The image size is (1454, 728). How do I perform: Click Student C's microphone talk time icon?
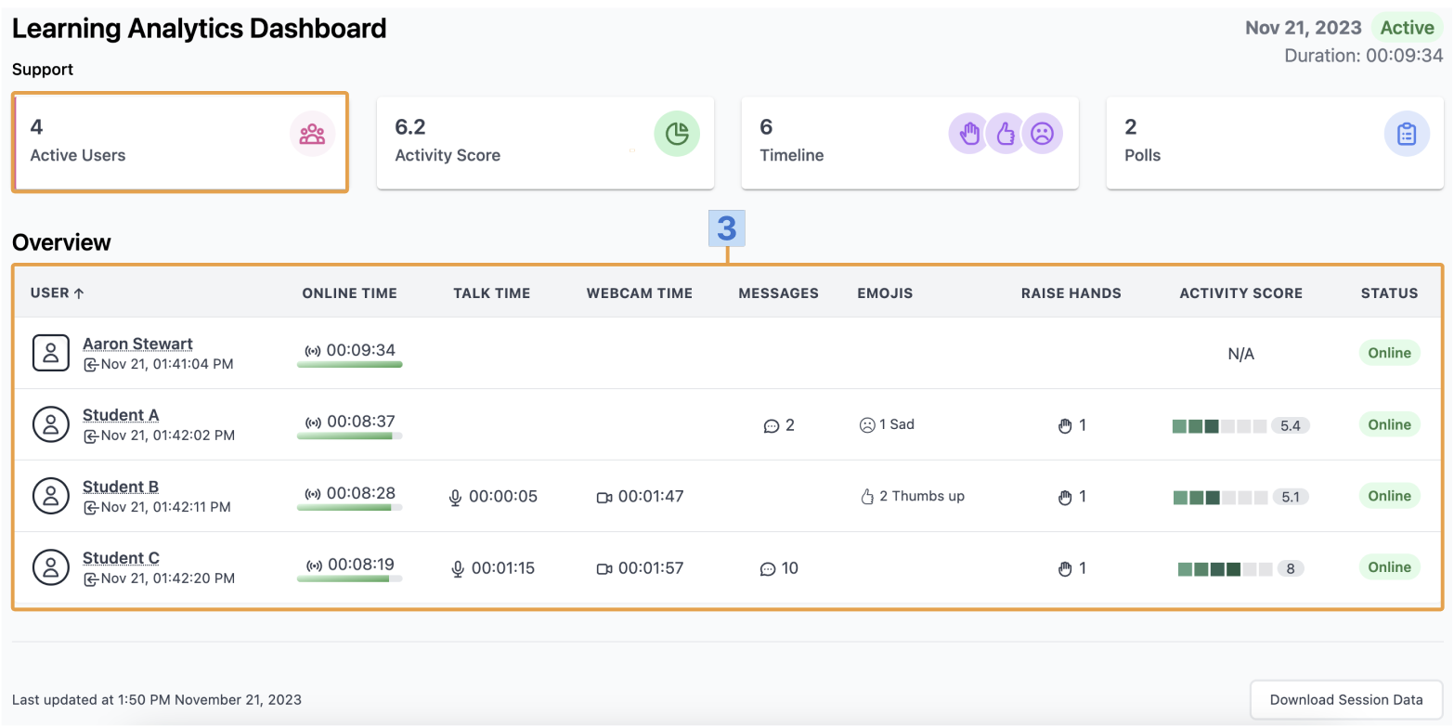458,568
